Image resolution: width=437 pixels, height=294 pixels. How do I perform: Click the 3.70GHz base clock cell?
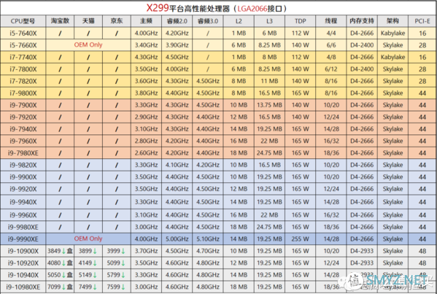tap(146, 251)
